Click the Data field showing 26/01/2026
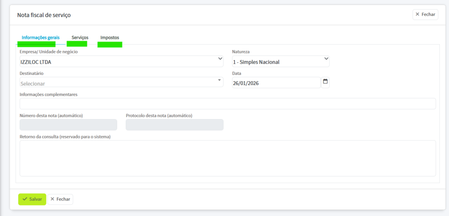This screenshot has width=449, height=216. click(x=276, y=83)
